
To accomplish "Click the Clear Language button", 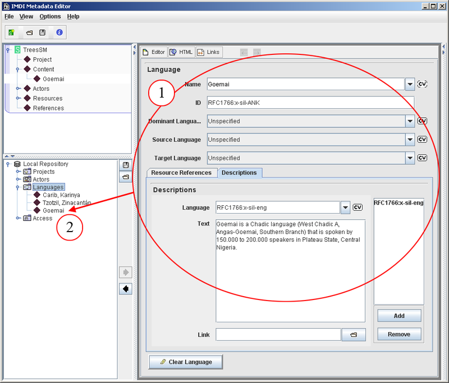I will click(186, 362).
